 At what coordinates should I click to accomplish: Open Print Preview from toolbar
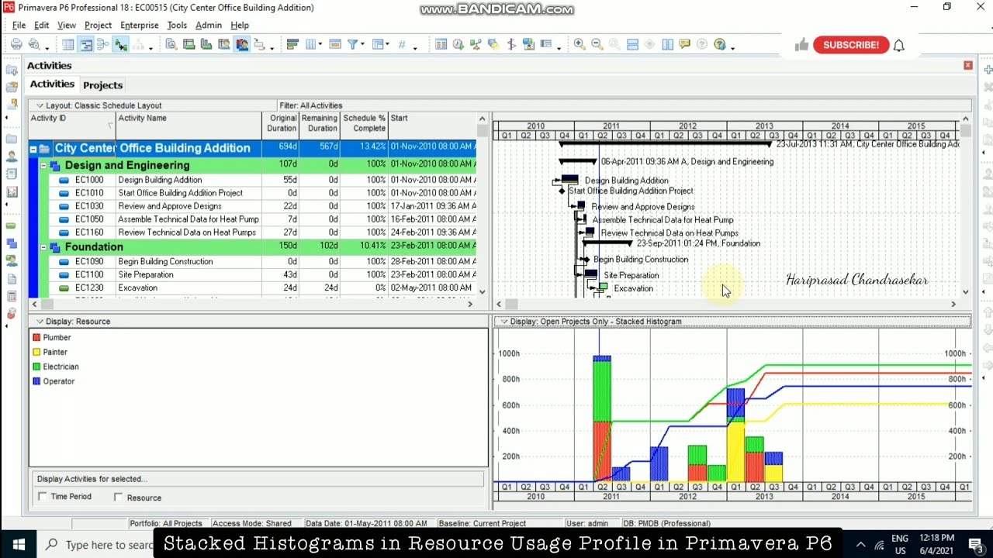34,44
